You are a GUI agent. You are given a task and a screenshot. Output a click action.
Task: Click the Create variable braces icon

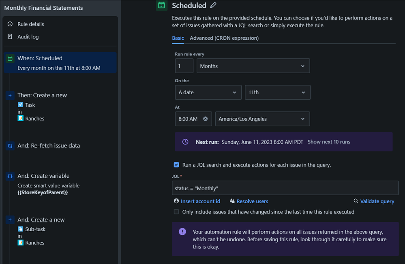coord(10,176)
